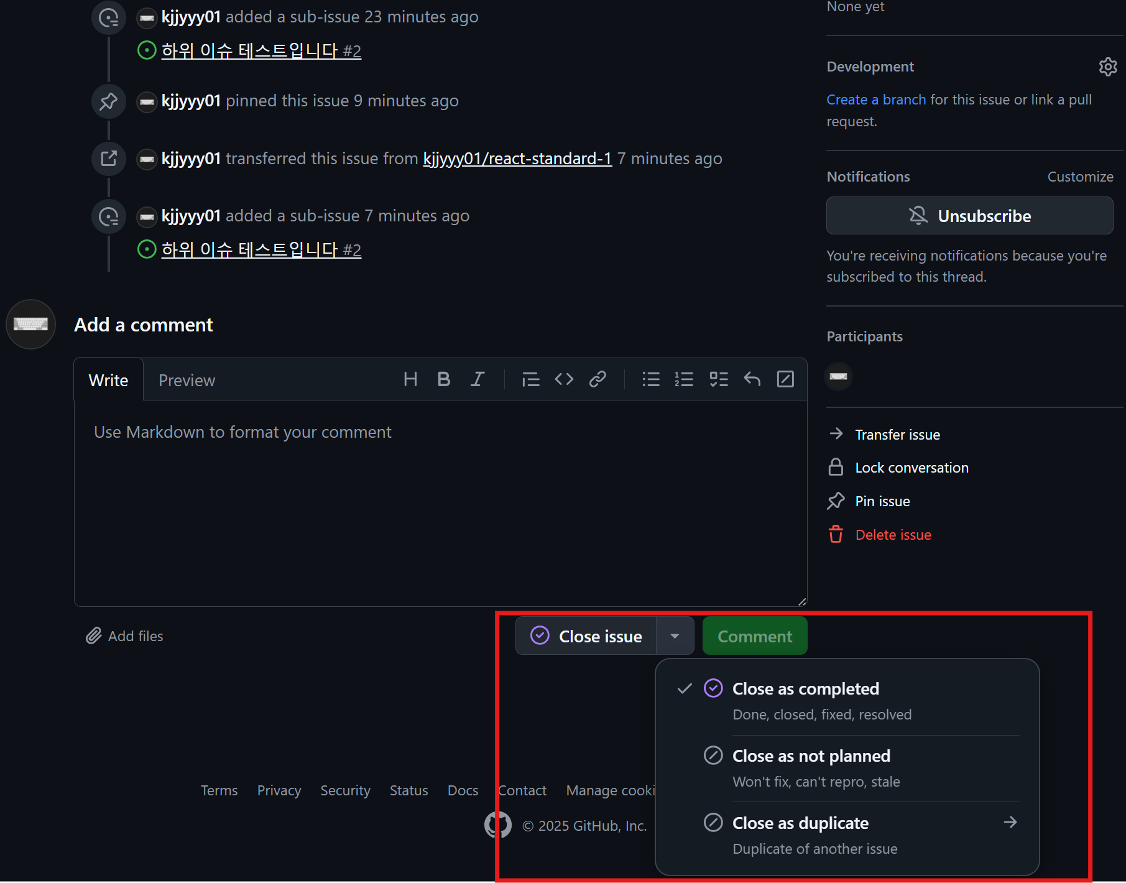Unsubscribe from this issue thread
Viewport: 1126px width, 883px height.
tap(969, 216)
